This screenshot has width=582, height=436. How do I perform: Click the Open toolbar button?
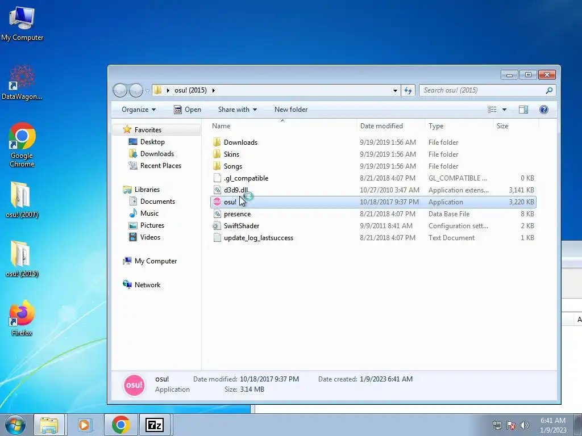[x=188, y=110]
